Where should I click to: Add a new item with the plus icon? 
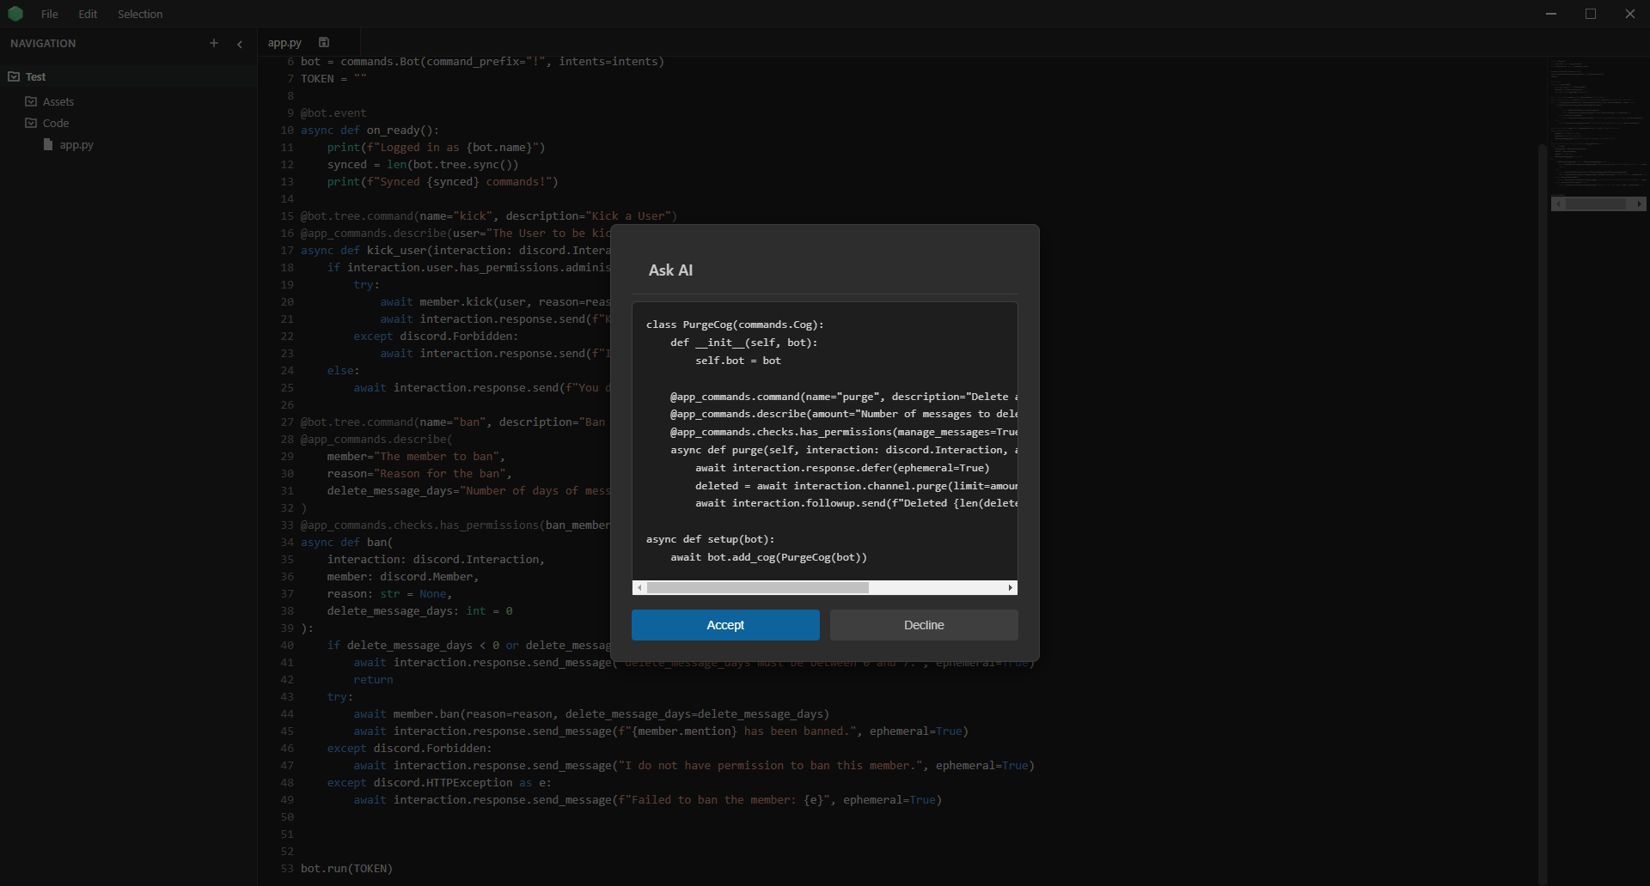[x=214, y=43]
